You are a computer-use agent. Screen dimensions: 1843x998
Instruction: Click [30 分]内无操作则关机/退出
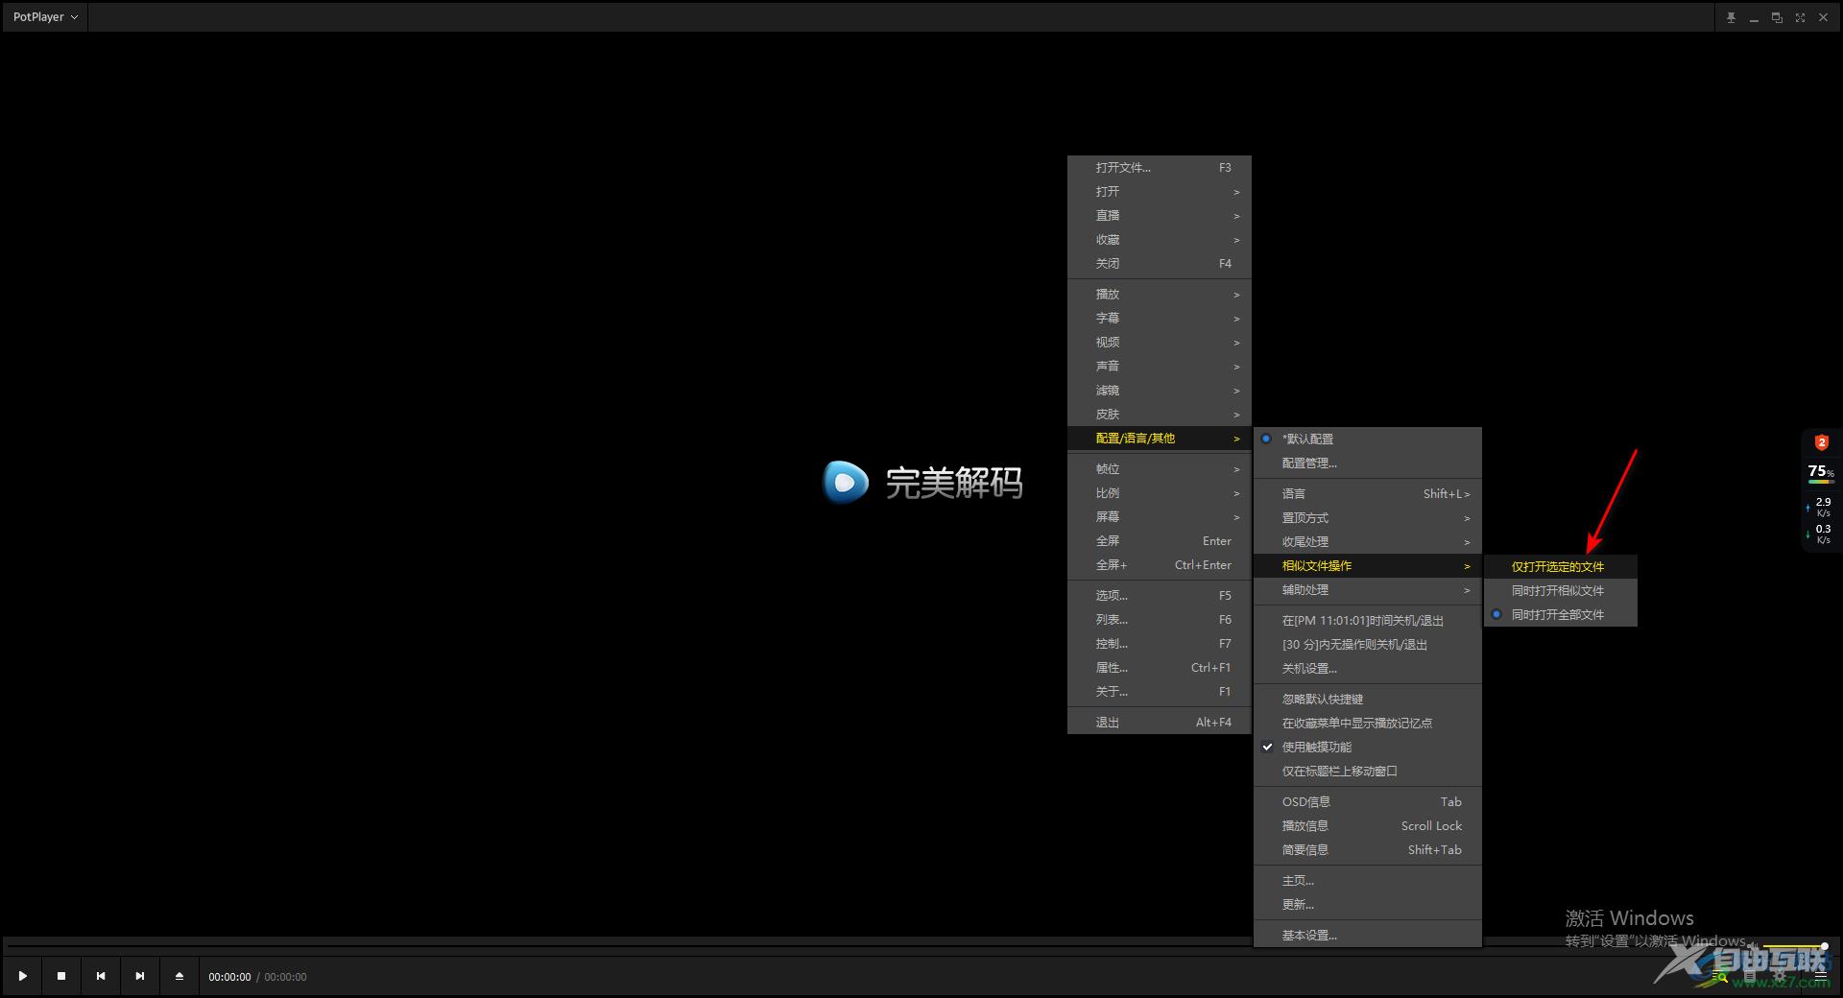coord(1368,644)
